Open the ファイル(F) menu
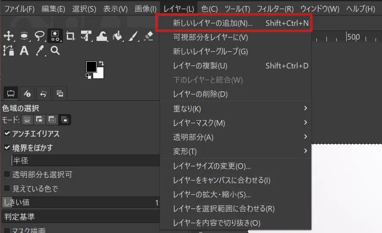Screen dimensions: 382x233 tap(19, 9)
